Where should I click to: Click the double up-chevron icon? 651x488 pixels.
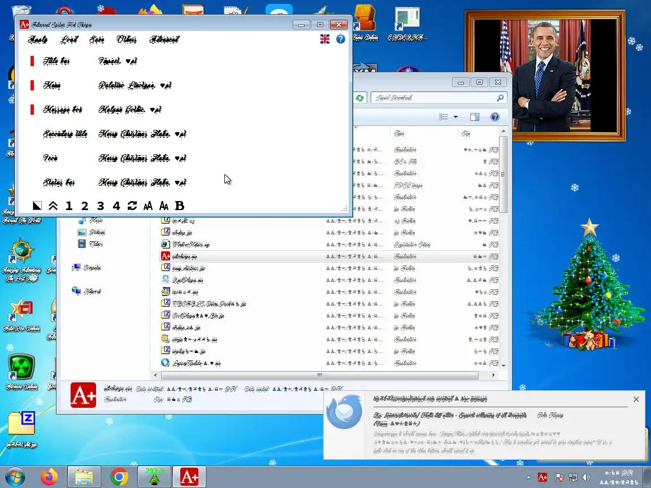[x=53, y=206]
